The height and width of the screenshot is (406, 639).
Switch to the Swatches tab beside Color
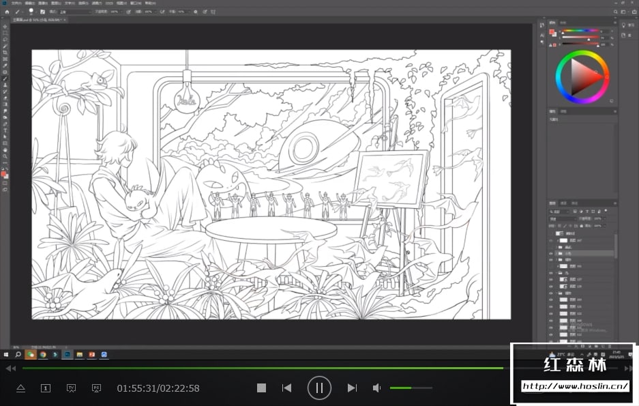pos(563,23)
